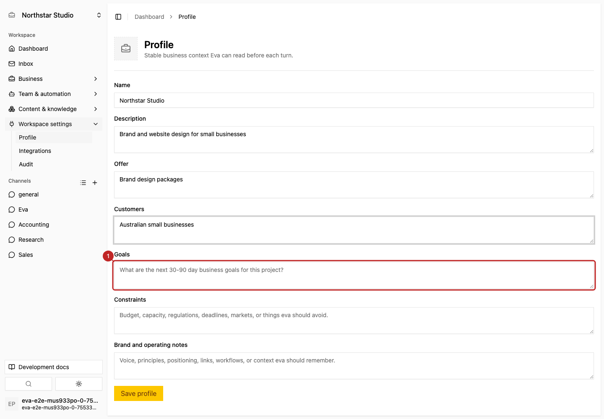The image size is (604, 419).
Task: Focus the Goals text area
Action: (x=354, y=275)
